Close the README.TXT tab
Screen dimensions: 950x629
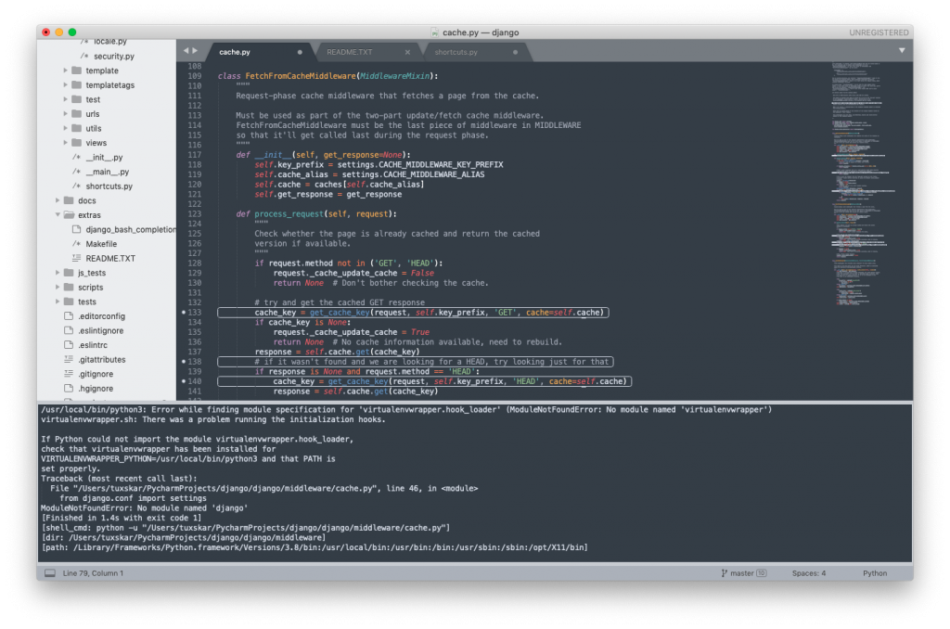(x=408, y=52)
